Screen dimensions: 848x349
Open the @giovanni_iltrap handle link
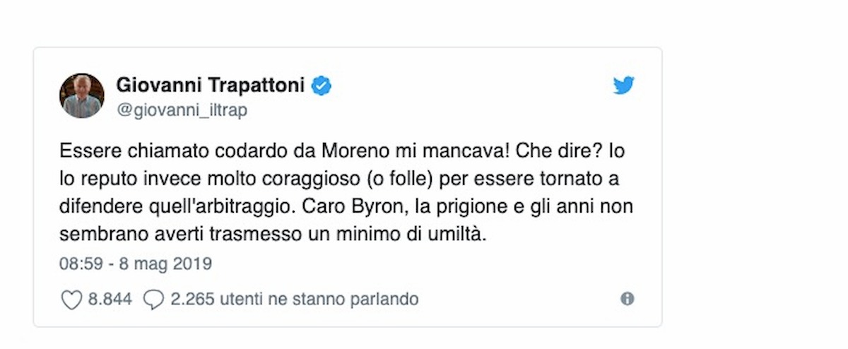(x=181, y=111)
